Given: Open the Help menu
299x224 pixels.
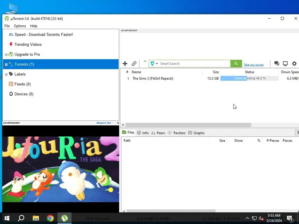Looking at the screenshot, I should pos(34,26).
